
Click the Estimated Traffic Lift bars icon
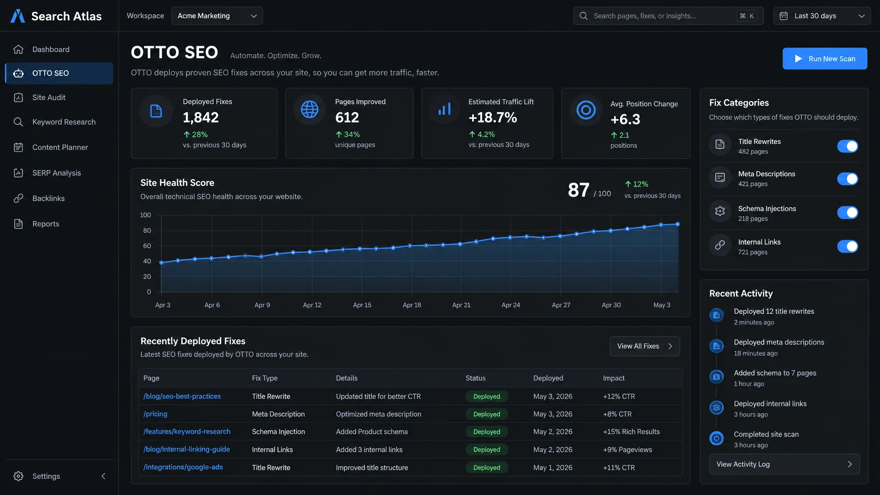click(444, 109)
